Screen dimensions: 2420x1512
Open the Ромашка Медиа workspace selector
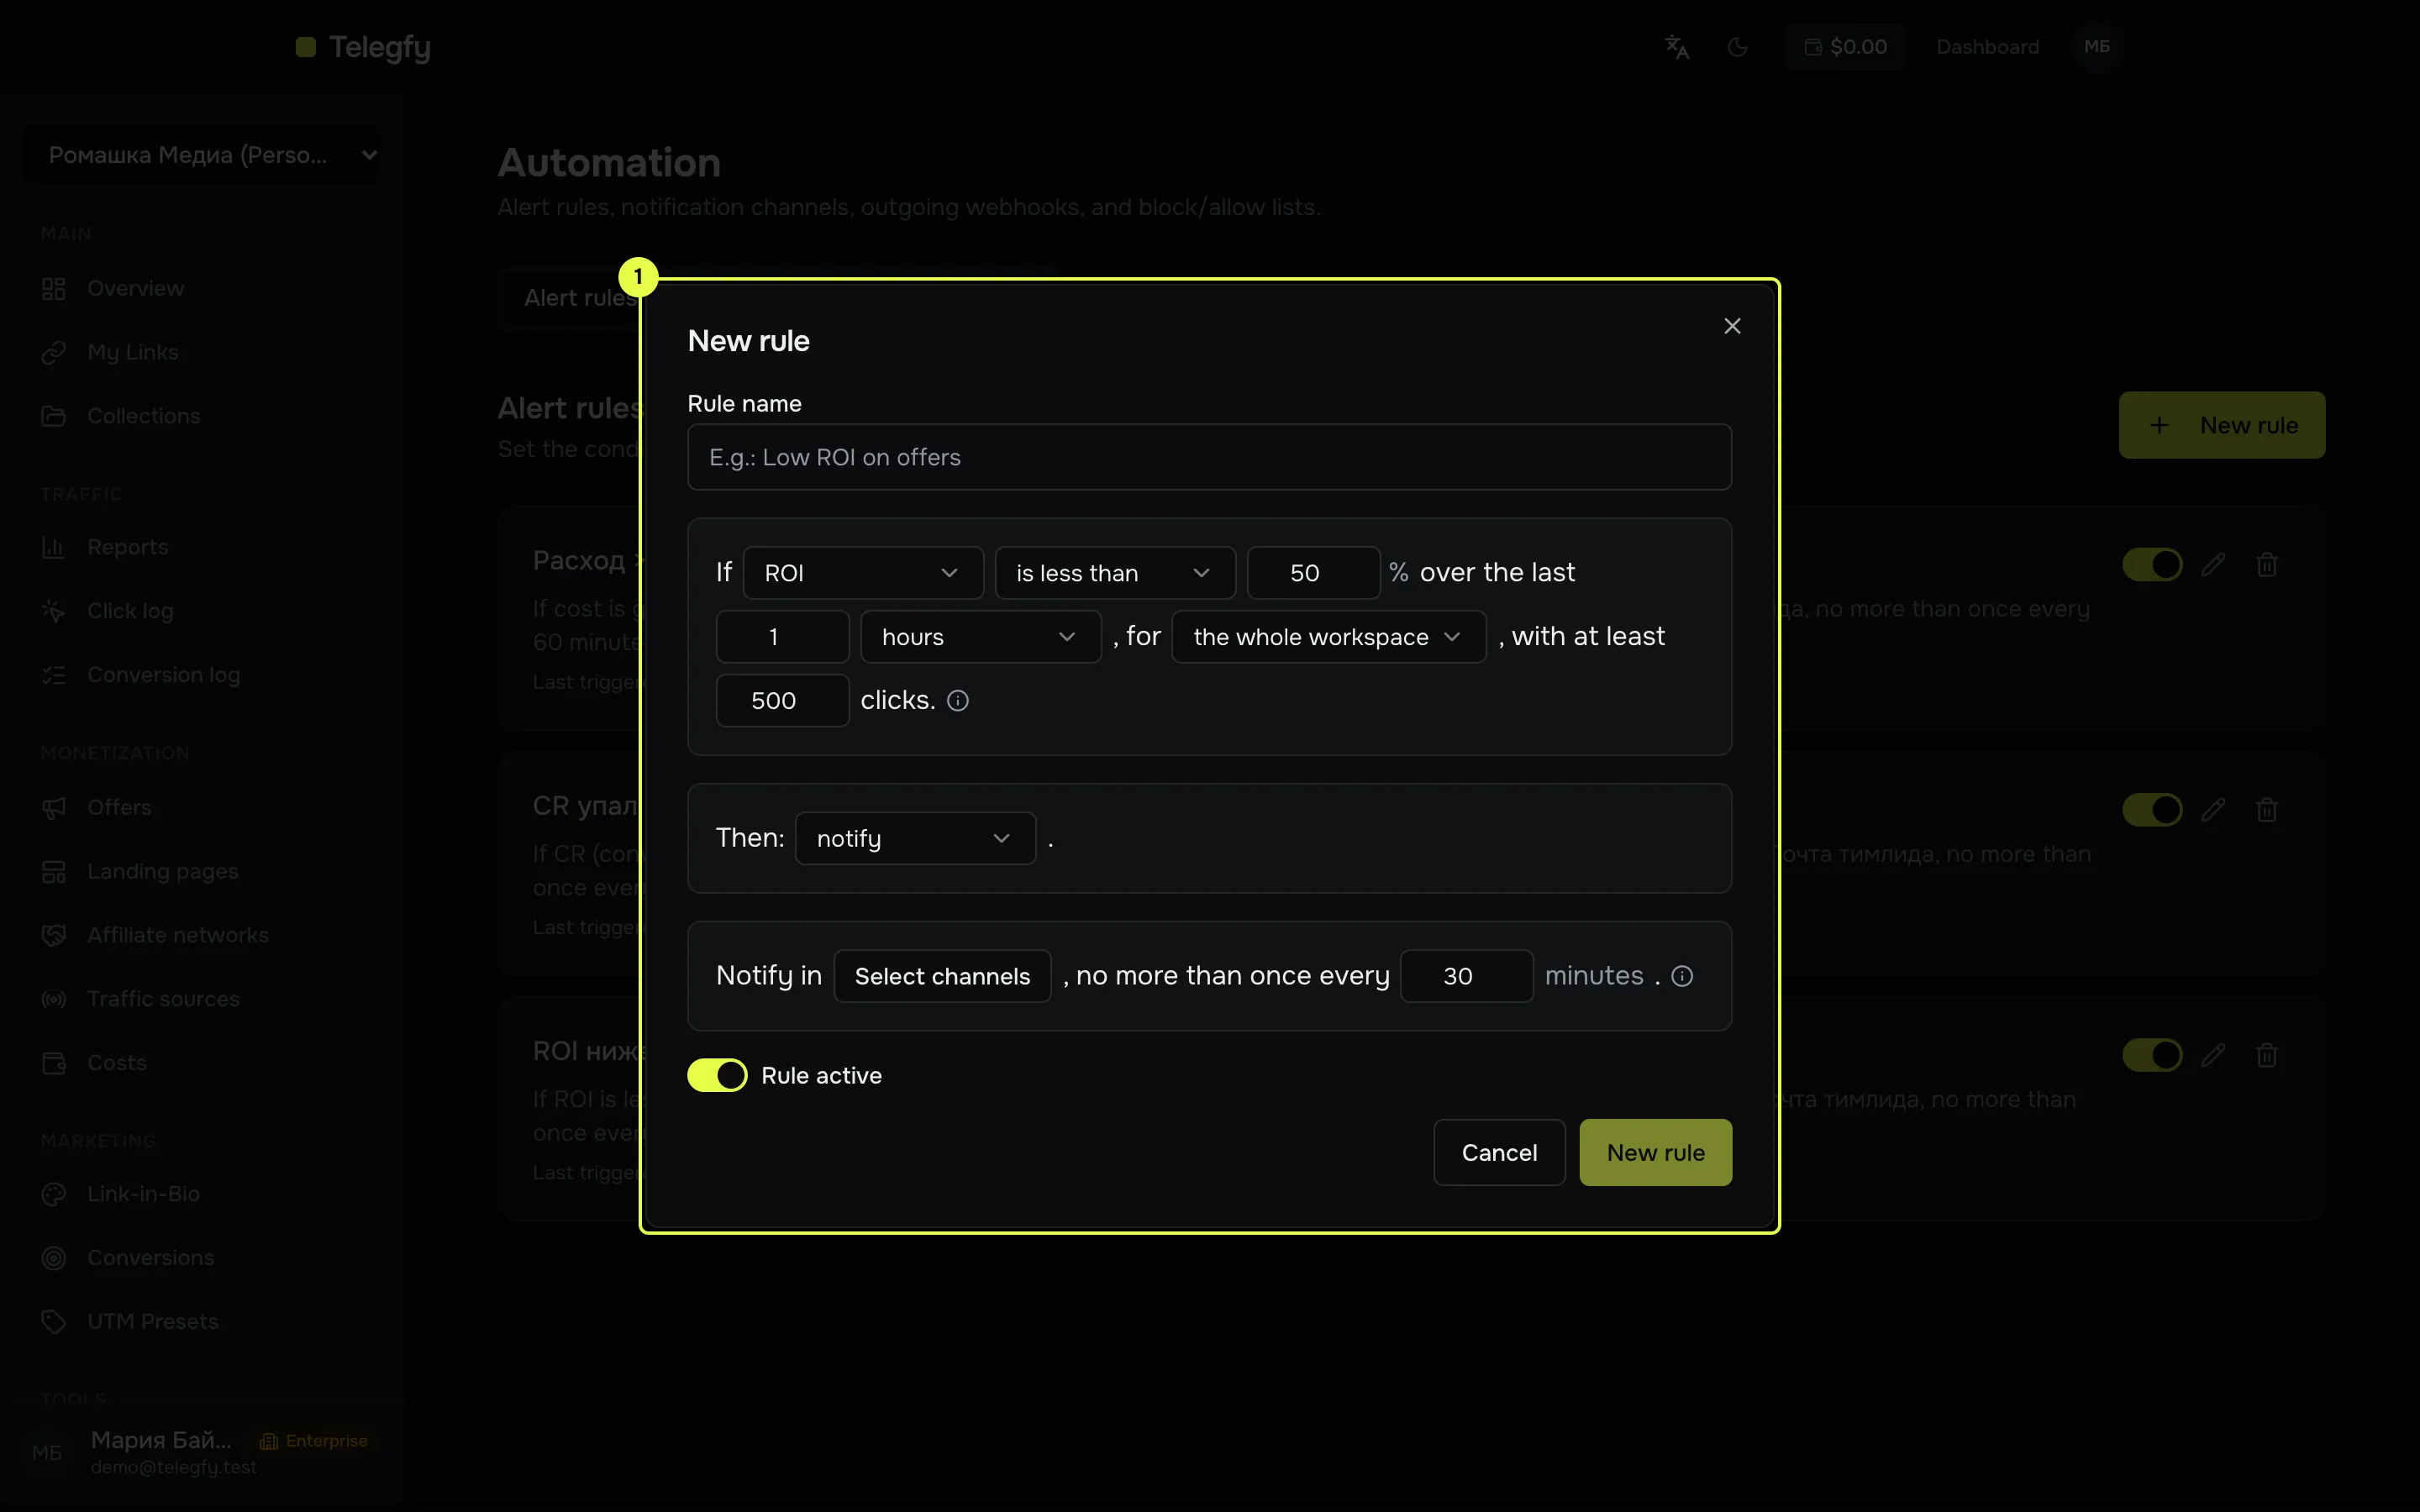(x=203, y=155)
